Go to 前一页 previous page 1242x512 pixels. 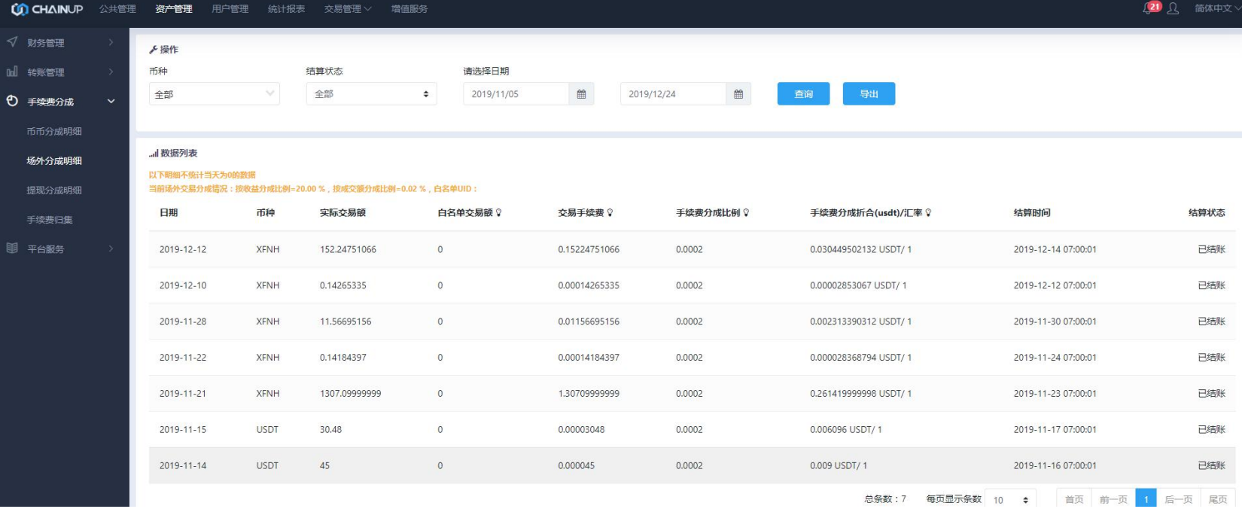point(1113,499)
